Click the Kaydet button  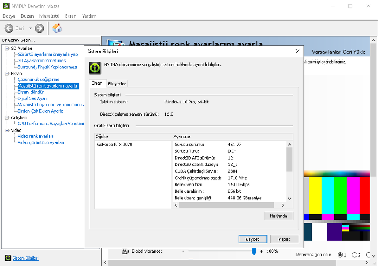click(x=253, y=239)
